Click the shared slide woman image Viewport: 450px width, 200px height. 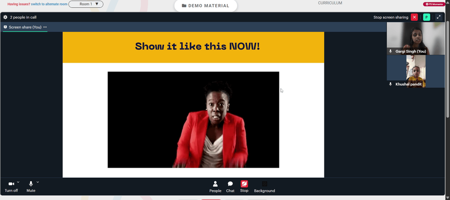click(193, 120)
